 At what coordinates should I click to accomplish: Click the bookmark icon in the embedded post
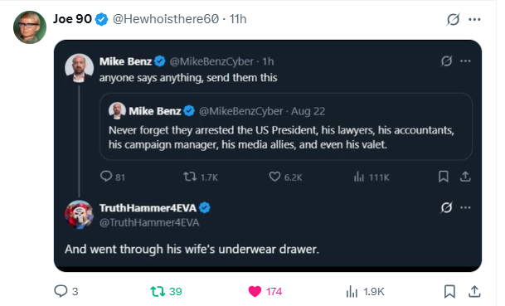(x=444, y=177)
